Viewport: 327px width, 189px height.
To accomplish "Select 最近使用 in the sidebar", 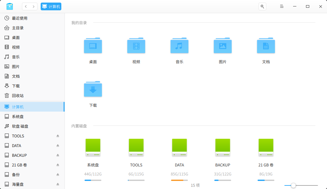I will click(19, 18).
